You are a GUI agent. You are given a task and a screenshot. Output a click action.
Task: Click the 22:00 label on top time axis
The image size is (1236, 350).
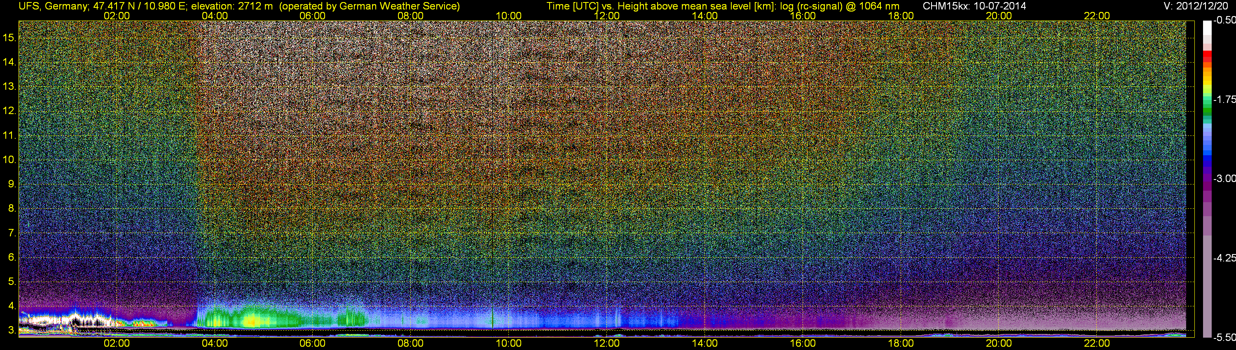(1097, 15)
